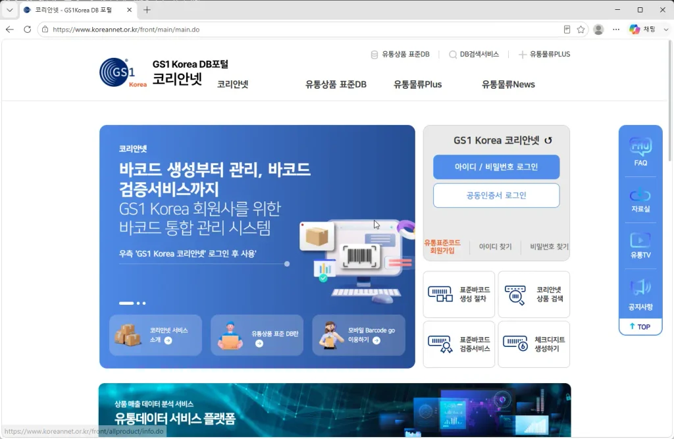Click refresh icon beside GS1 Korea 코리안넷
The width and height of the screenshot is (674, 439).
548,141
